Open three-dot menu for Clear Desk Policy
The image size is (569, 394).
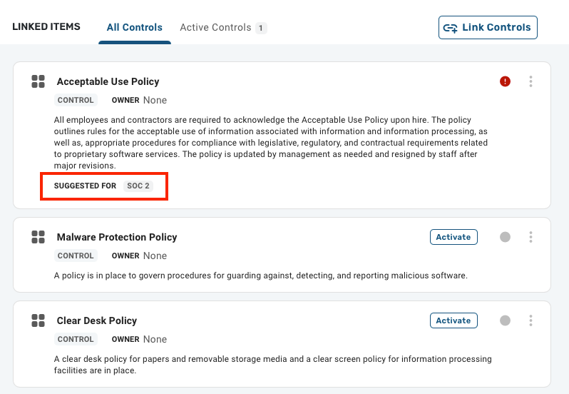(531, 320)
